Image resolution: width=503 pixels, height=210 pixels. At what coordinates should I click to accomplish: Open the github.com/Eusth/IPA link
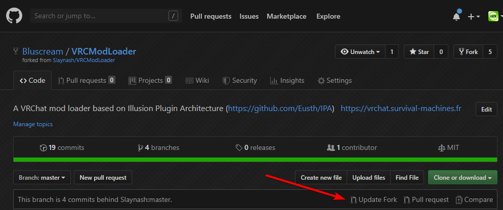(x=280, y=109)
